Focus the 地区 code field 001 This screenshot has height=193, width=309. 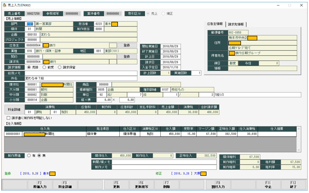(99, 51)
